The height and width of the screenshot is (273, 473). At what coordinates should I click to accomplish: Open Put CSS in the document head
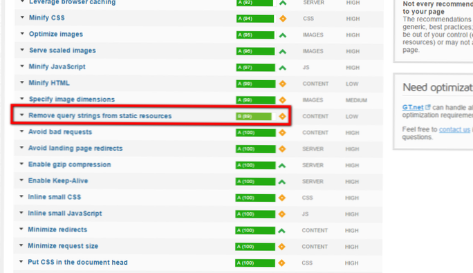pyautogui.click(x=77, y=262)
